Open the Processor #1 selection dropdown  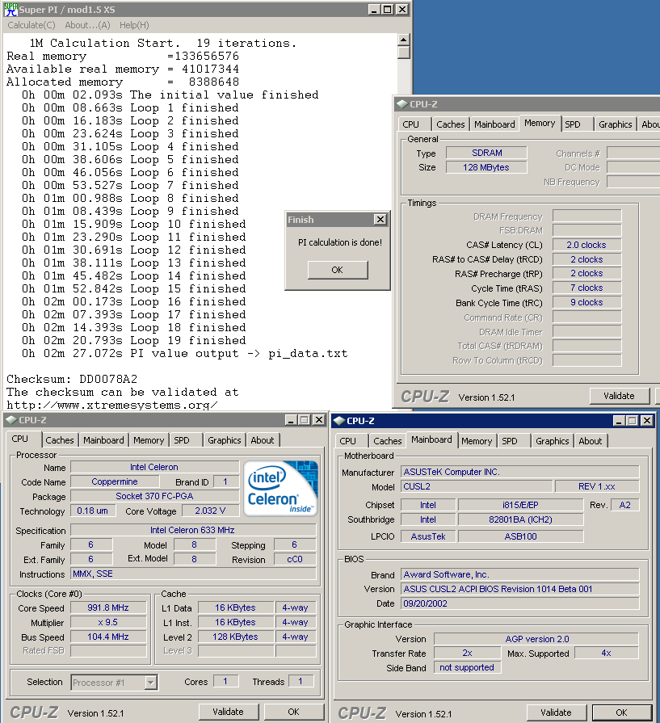(x=150, y=683)
